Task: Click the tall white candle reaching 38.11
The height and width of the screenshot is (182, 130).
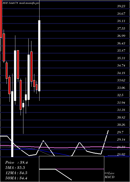Action: (x=39, y=56)
